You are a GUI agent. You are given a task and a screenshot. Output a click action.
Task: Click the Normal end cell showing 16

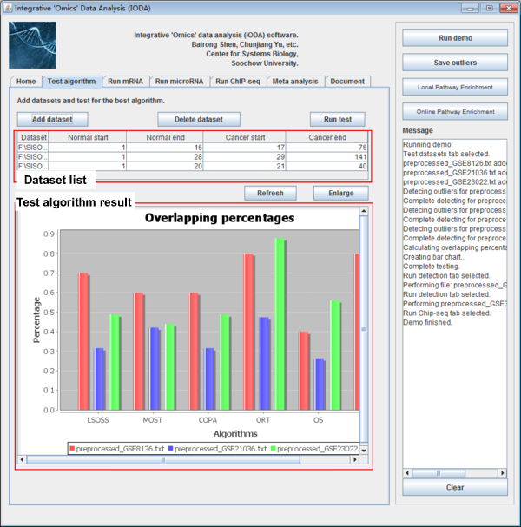165,148
